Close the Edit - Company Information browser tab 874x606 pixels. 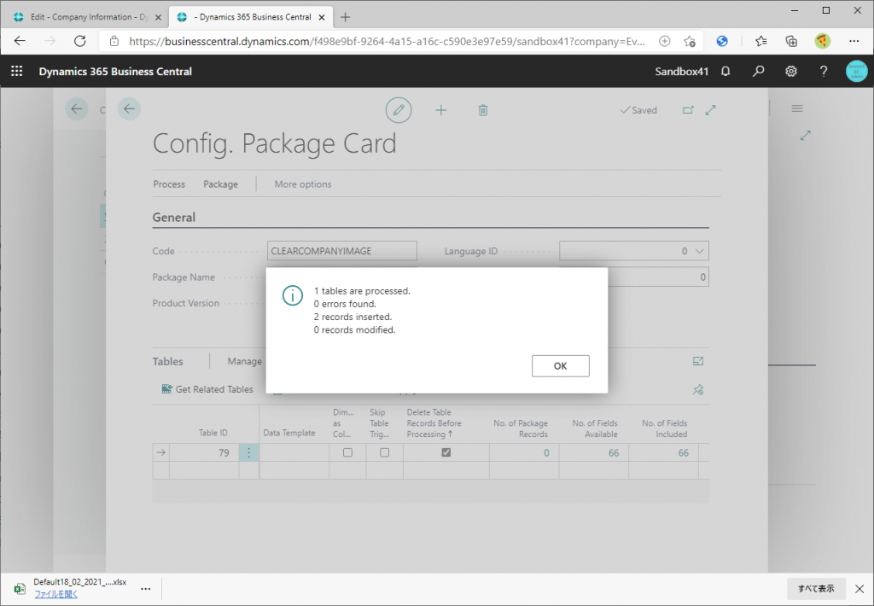(158, 17)
